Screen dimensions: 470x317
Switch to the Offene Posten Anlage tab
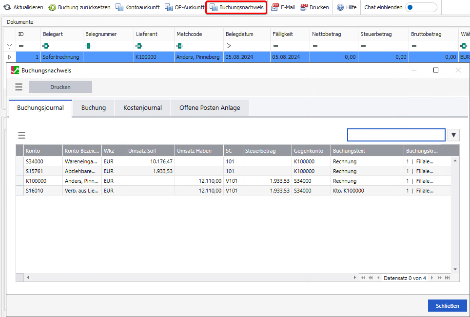[x=210, y=108]
